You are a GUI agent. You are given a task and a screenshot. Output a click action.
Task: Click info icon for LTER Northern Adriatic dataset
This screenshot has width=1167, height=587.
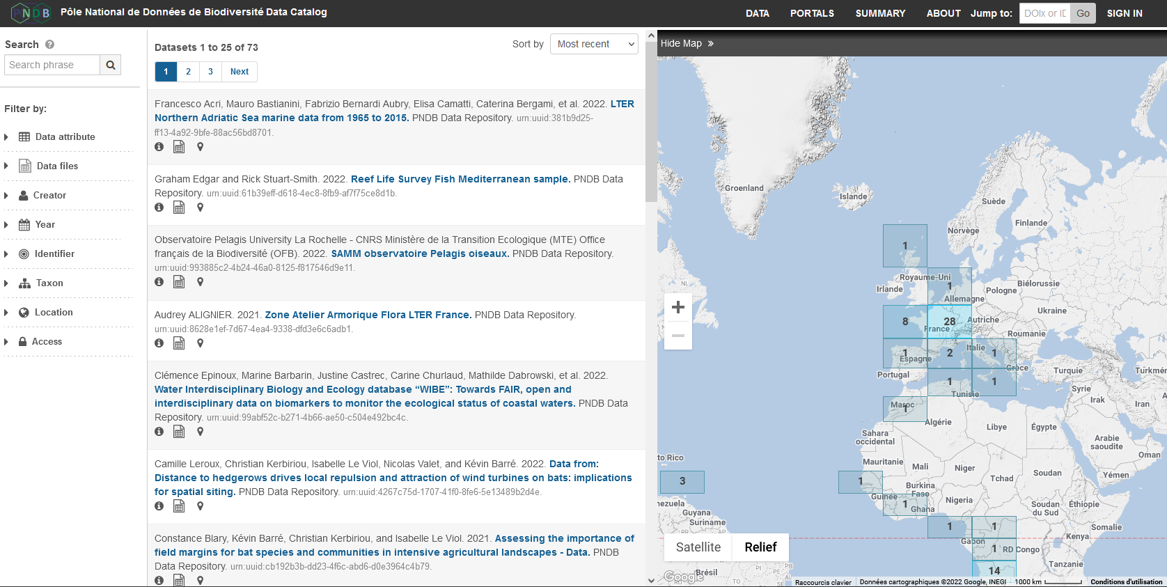coord(159,147)
